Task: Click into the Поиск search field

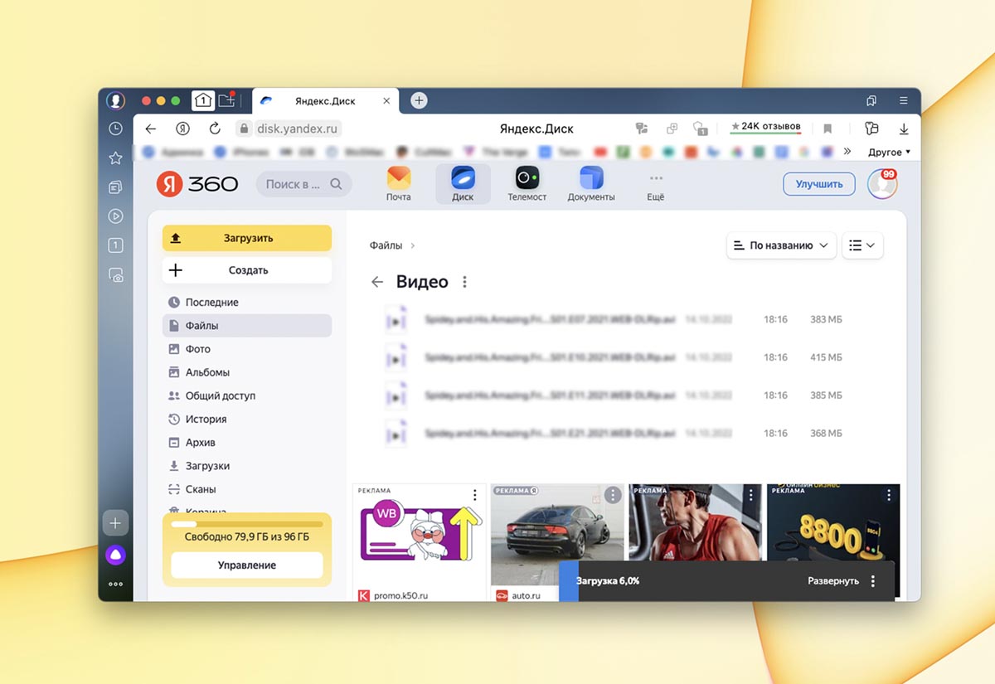Action: tap(303, 184)
